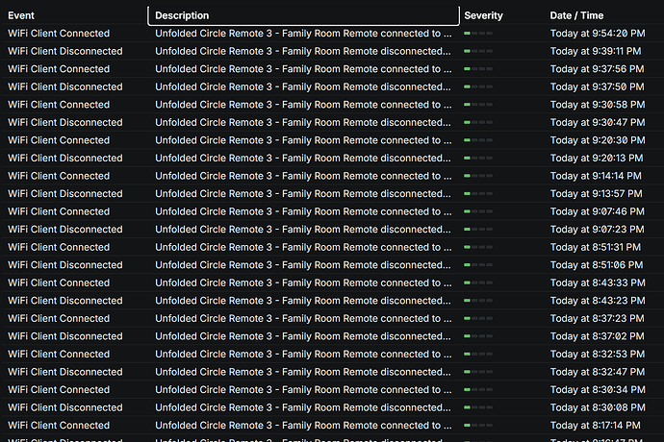664x442 pixels.
Task: Select the timestamp Today at 9:37:50 PM
Action: (x=597, y=86)
